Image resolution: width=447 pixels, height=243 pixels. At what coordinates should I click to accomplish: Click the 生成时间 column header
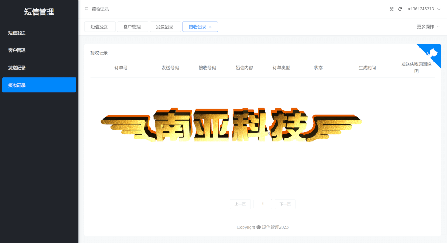[367, 68]
